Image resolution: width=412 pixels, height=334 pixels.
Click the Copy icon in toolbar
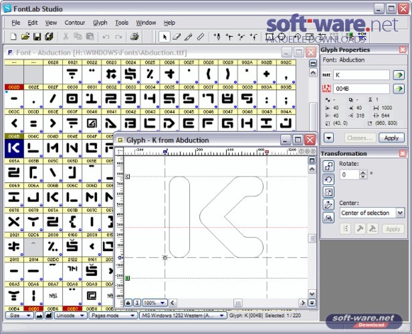click(x=78, y=37)
